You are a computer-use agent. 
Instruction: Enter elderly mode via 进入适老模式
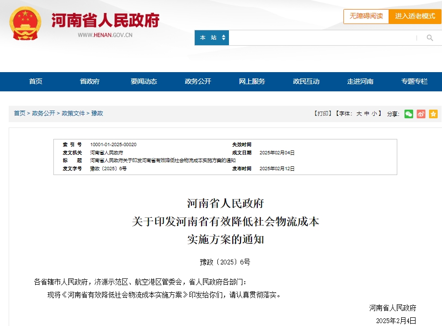pyautogui.click(x=415, y=16)
